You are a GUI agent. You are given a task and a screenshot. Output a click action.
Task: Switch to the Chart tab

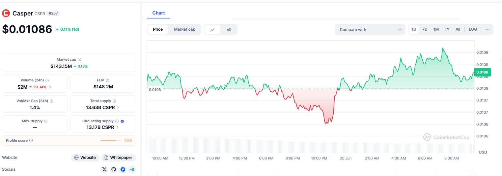(x=158, y=13)
